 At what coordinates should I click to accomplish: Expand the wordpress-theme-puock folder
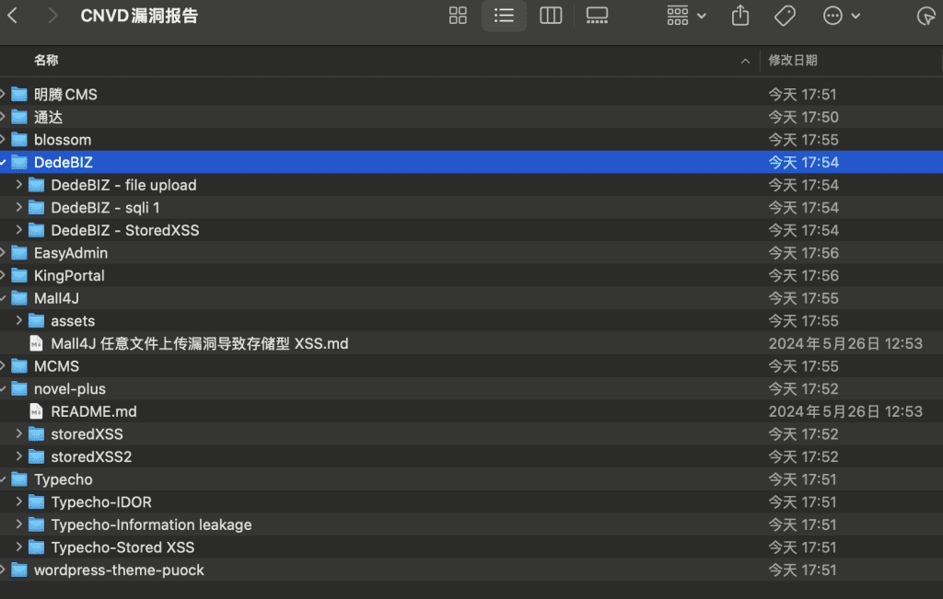[x=3, y=570]
